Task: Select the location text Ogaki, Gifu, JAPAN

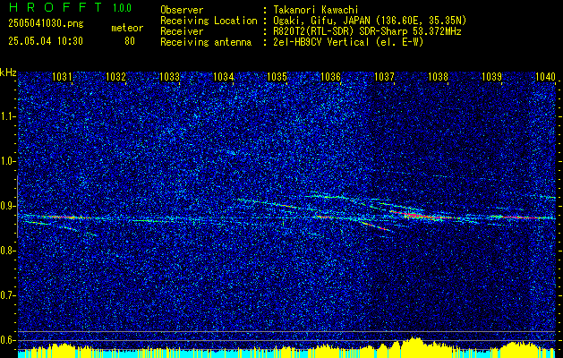Action: [x=321, y=21]
